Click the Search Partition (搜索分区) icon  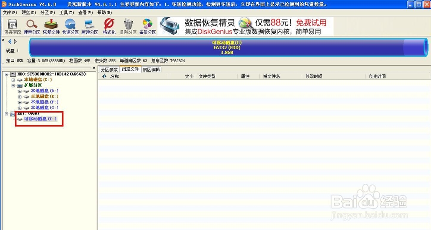(32, 26)
